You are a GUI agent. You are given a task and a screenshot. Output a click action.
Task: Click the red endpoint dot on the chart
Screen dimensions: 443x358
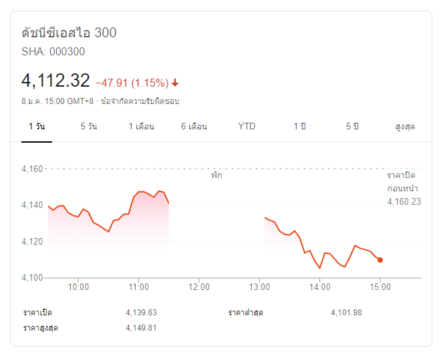[x=380, y=259]
